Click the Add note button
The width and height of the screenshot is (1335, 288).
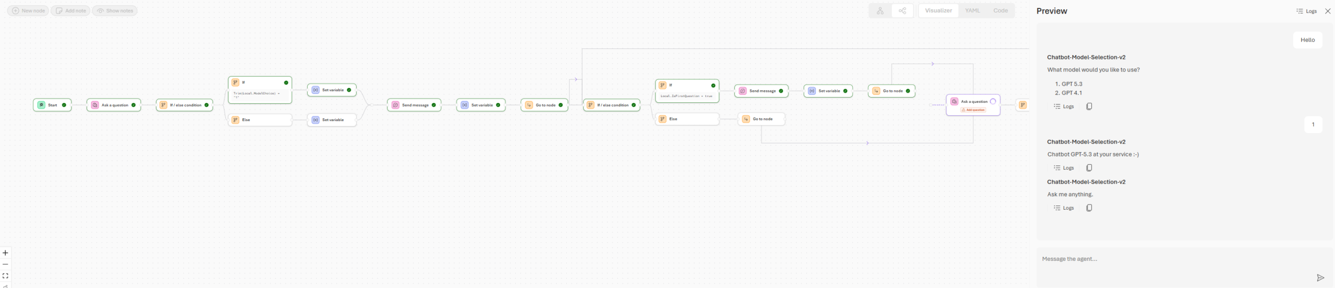pos(70,11)
